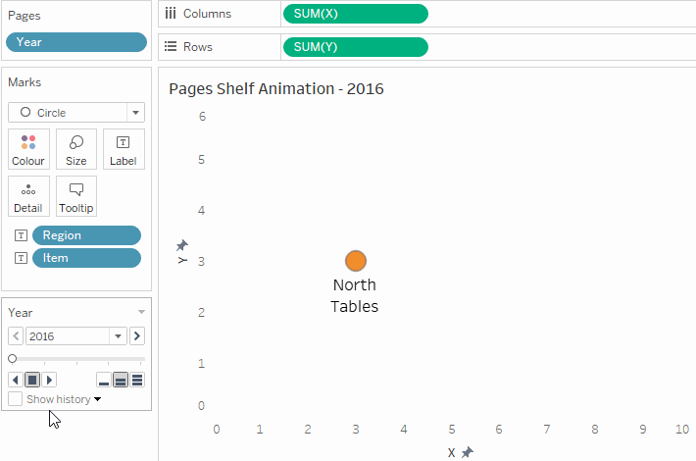The height and width of the screenshot is (461, 696).
Task: Select the normal playback speed button
Action: [x=121, y=380]
